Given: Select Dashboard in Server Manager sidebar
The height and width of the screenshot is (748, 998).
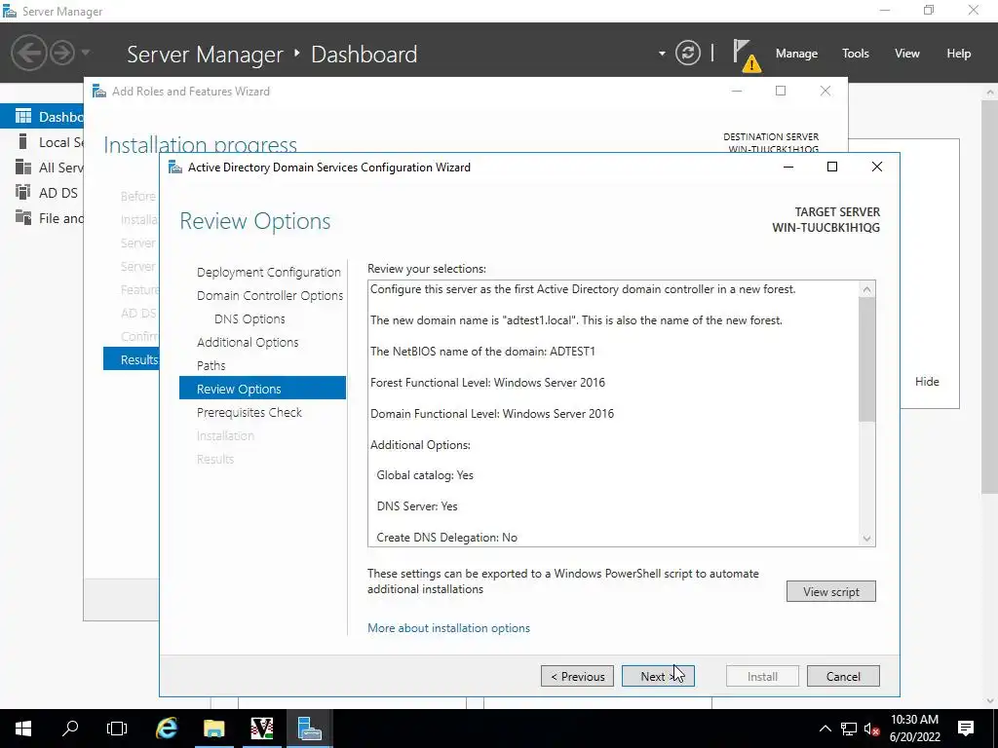Looking at the screenshot, I should pos(42,117).
